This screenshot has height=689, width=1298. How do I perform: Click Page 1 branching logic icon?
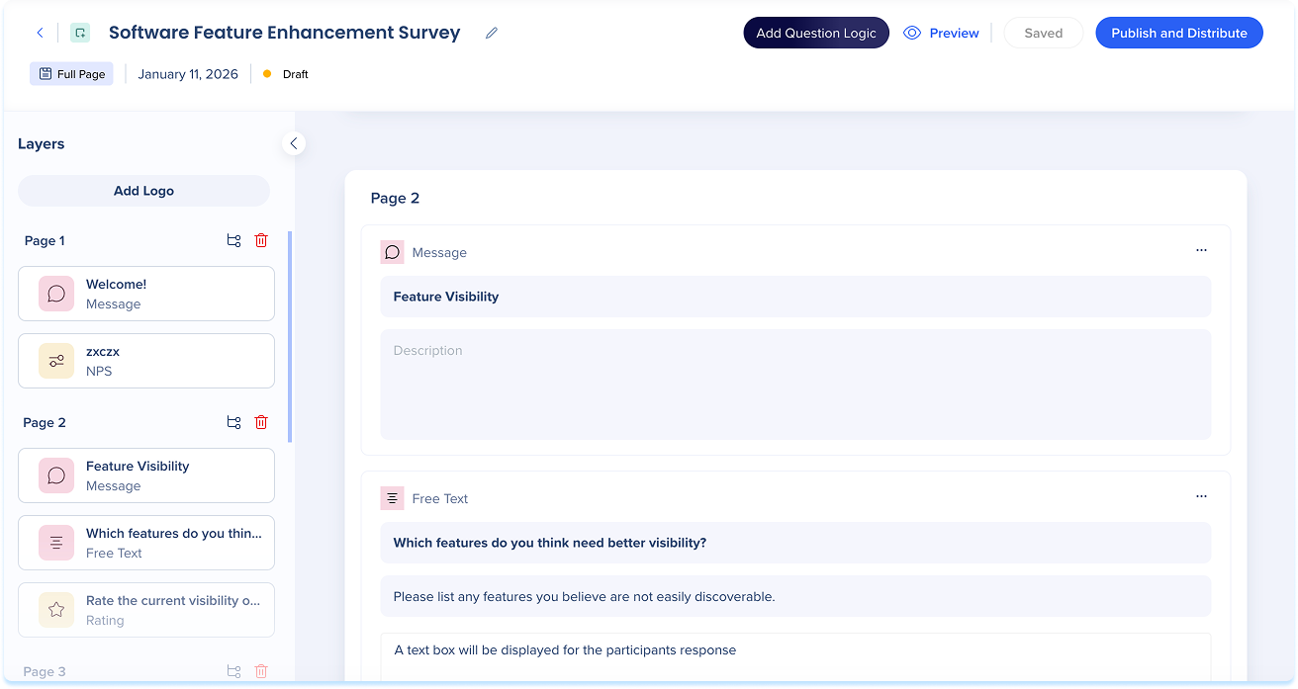tap(233, 240)
